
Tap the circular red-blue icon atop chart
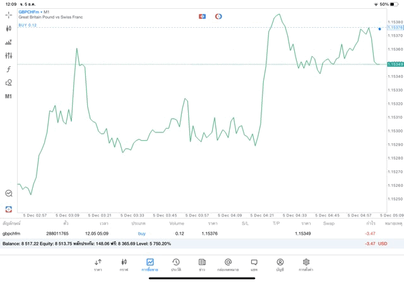point(218,16)
